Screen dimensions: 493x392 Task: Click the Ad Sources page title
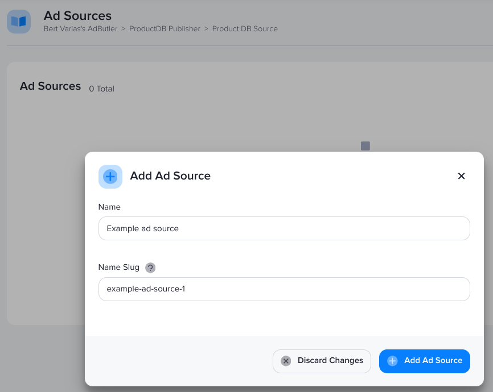pyautogui.click(x=77, y=16)
